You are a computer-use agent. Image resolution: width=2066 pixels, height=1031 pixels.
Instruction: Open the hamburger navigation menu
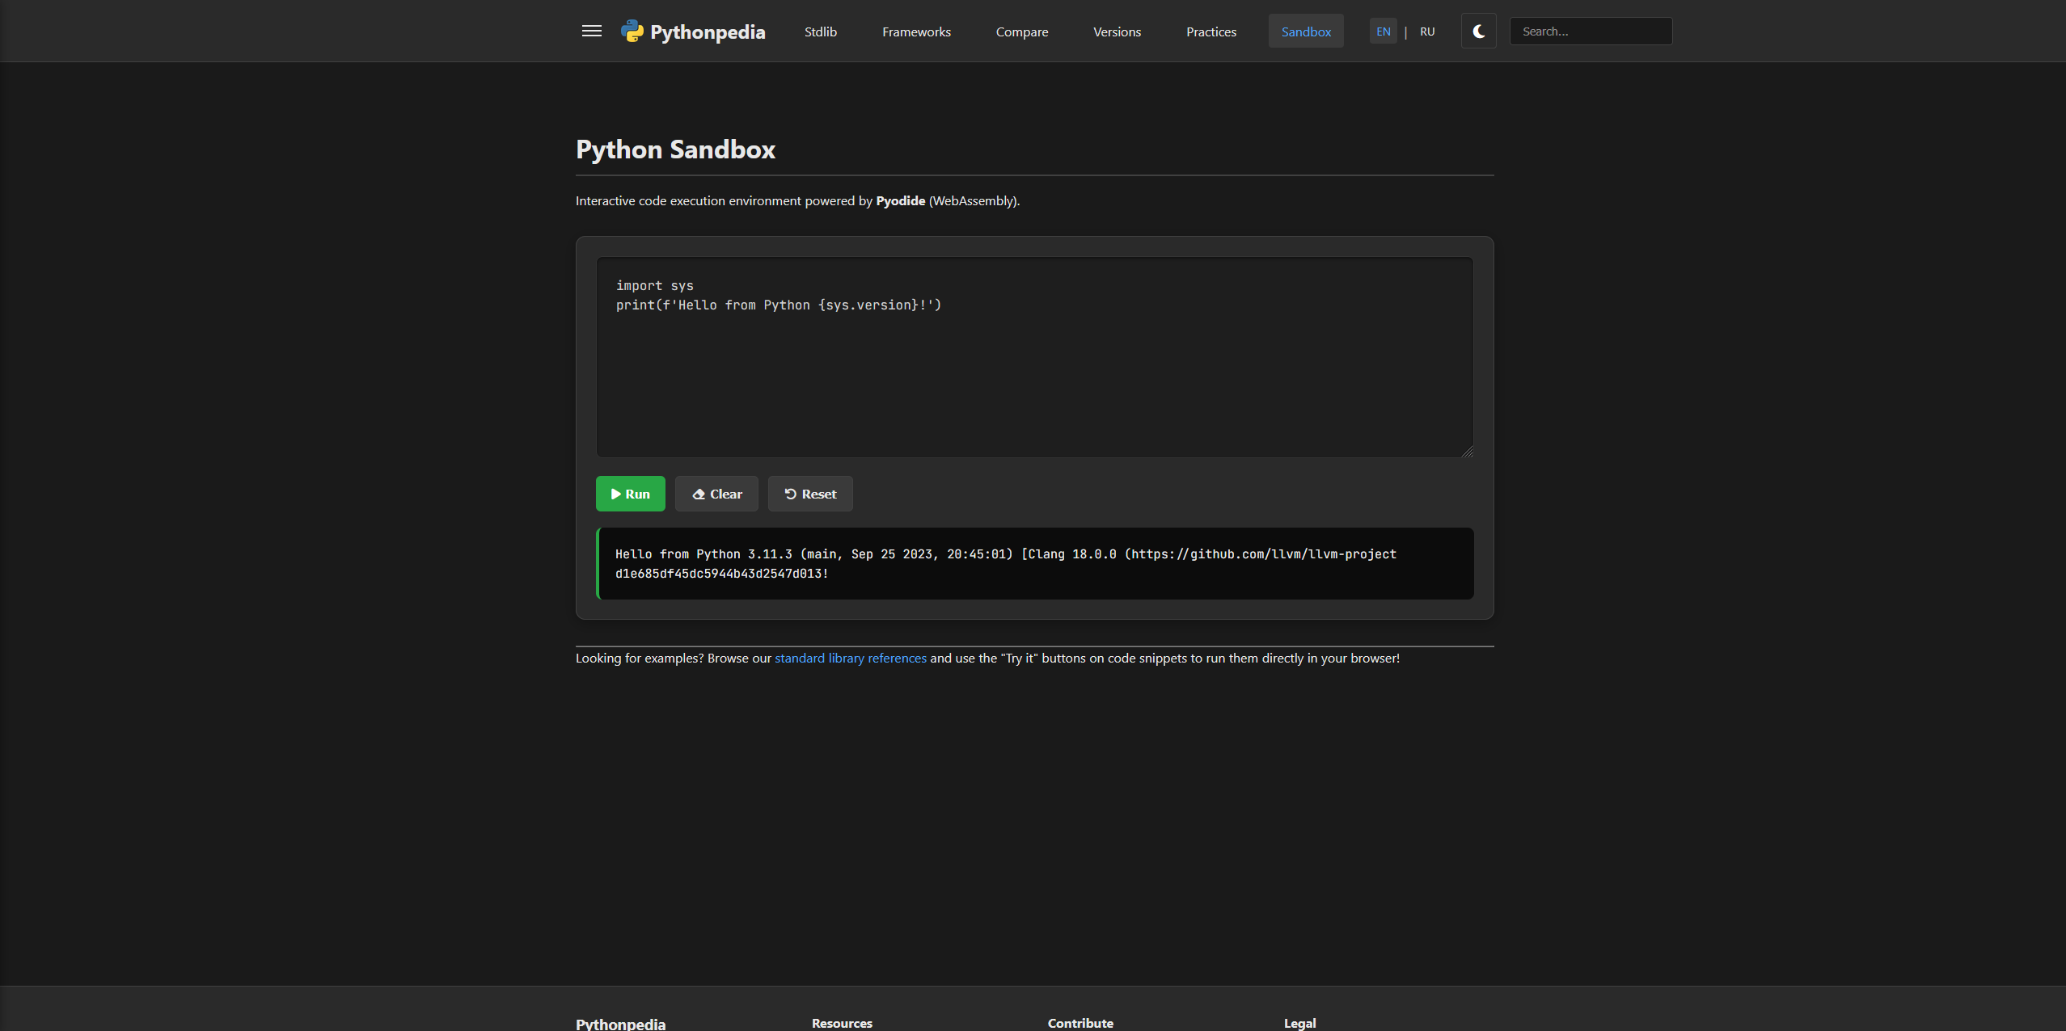pos(591,31)
